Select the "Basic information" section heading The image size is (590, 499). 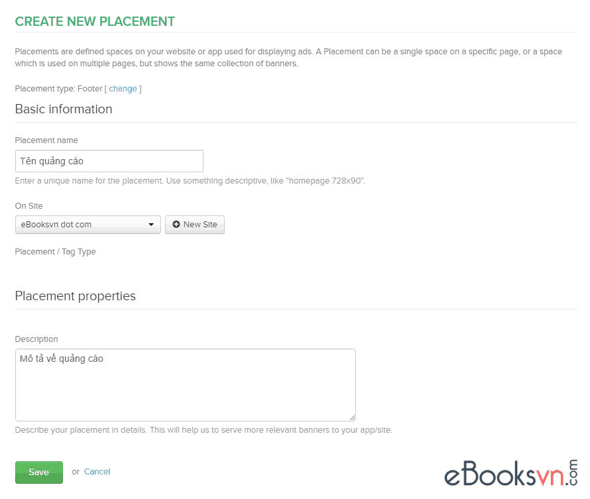pos(64,109)
